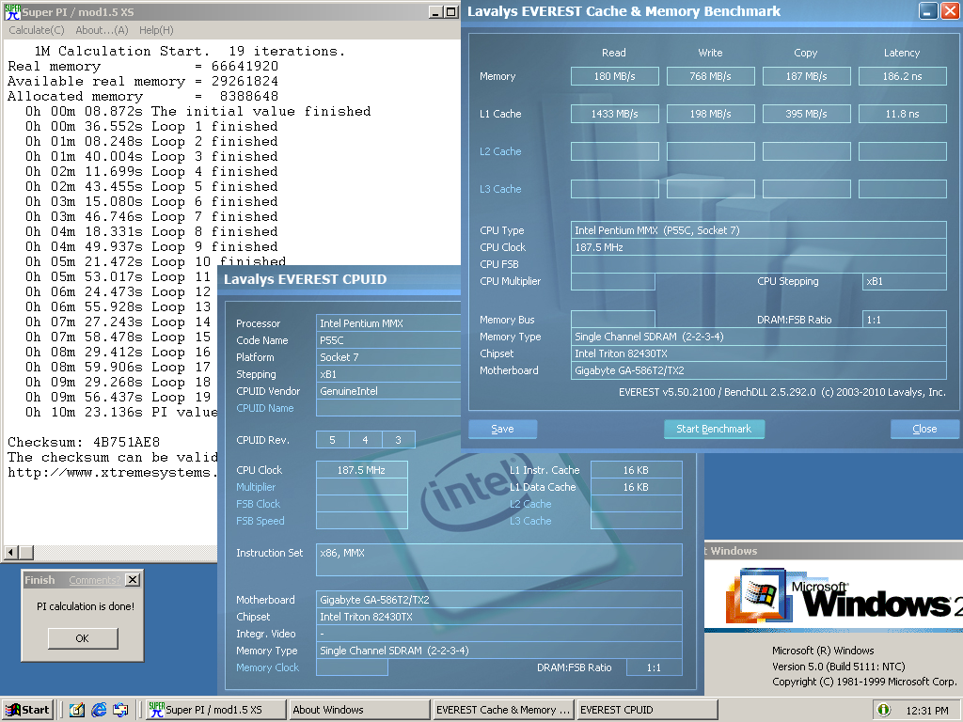Minimize the EVEREST Cache & Memory Benchmark window
963x722 pixels.
(928, 10)
